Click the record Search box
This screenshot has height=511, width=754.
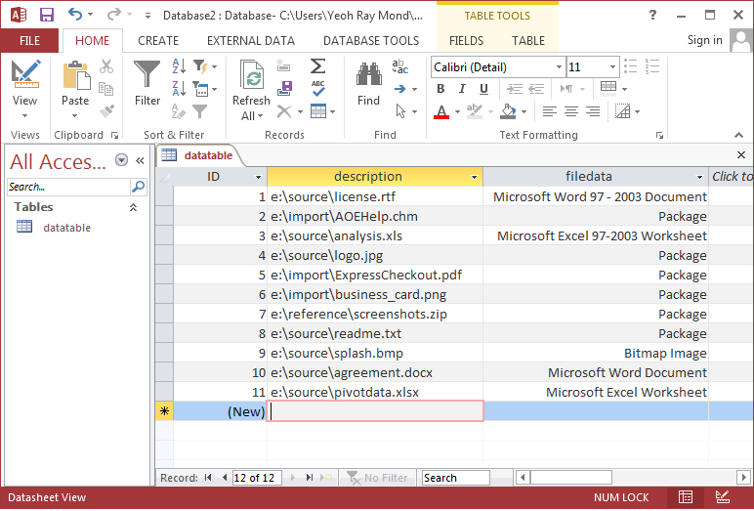[455, 478]
